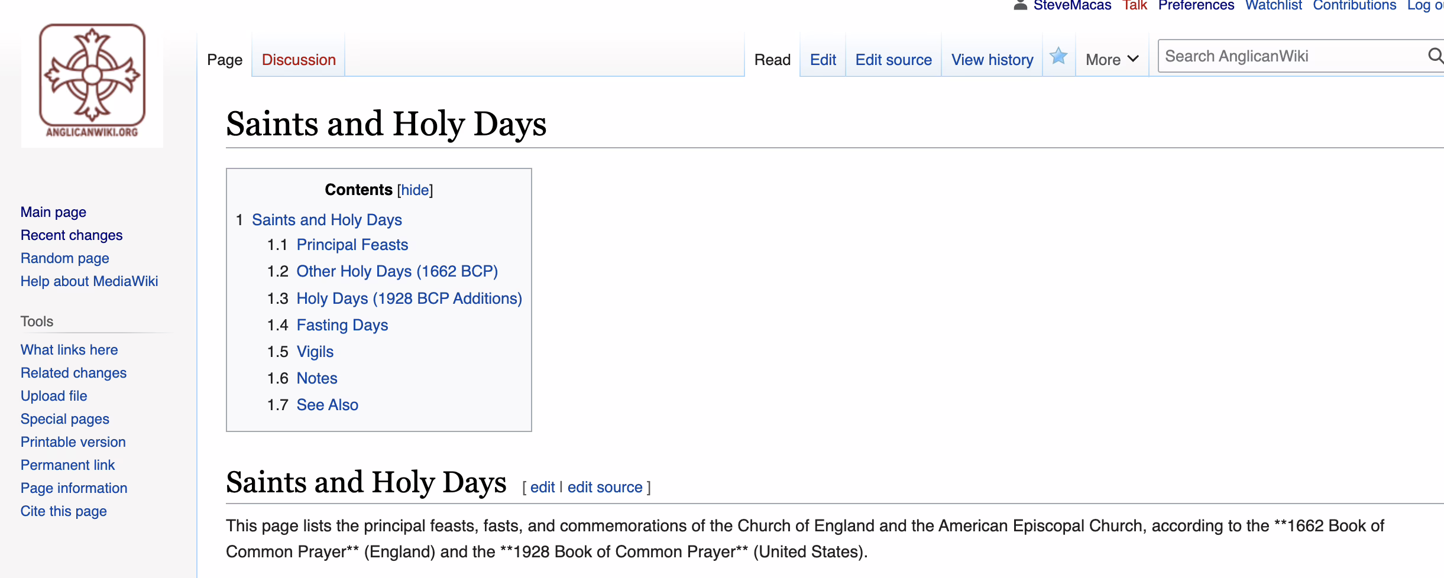Expand the More dropdown menu
Viewport: 1444px width, 578px height.
tap(1112, 60)
